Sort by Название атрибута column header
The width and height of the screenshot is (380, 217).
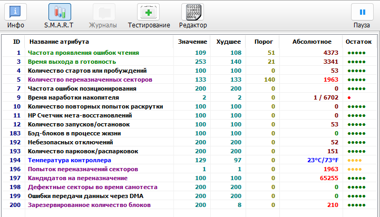59,42
